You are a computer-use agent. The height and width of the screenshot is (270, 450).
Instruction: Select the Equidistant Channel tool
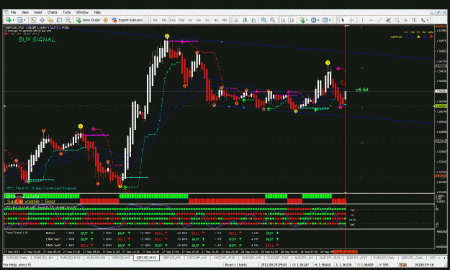click(388, 20)
